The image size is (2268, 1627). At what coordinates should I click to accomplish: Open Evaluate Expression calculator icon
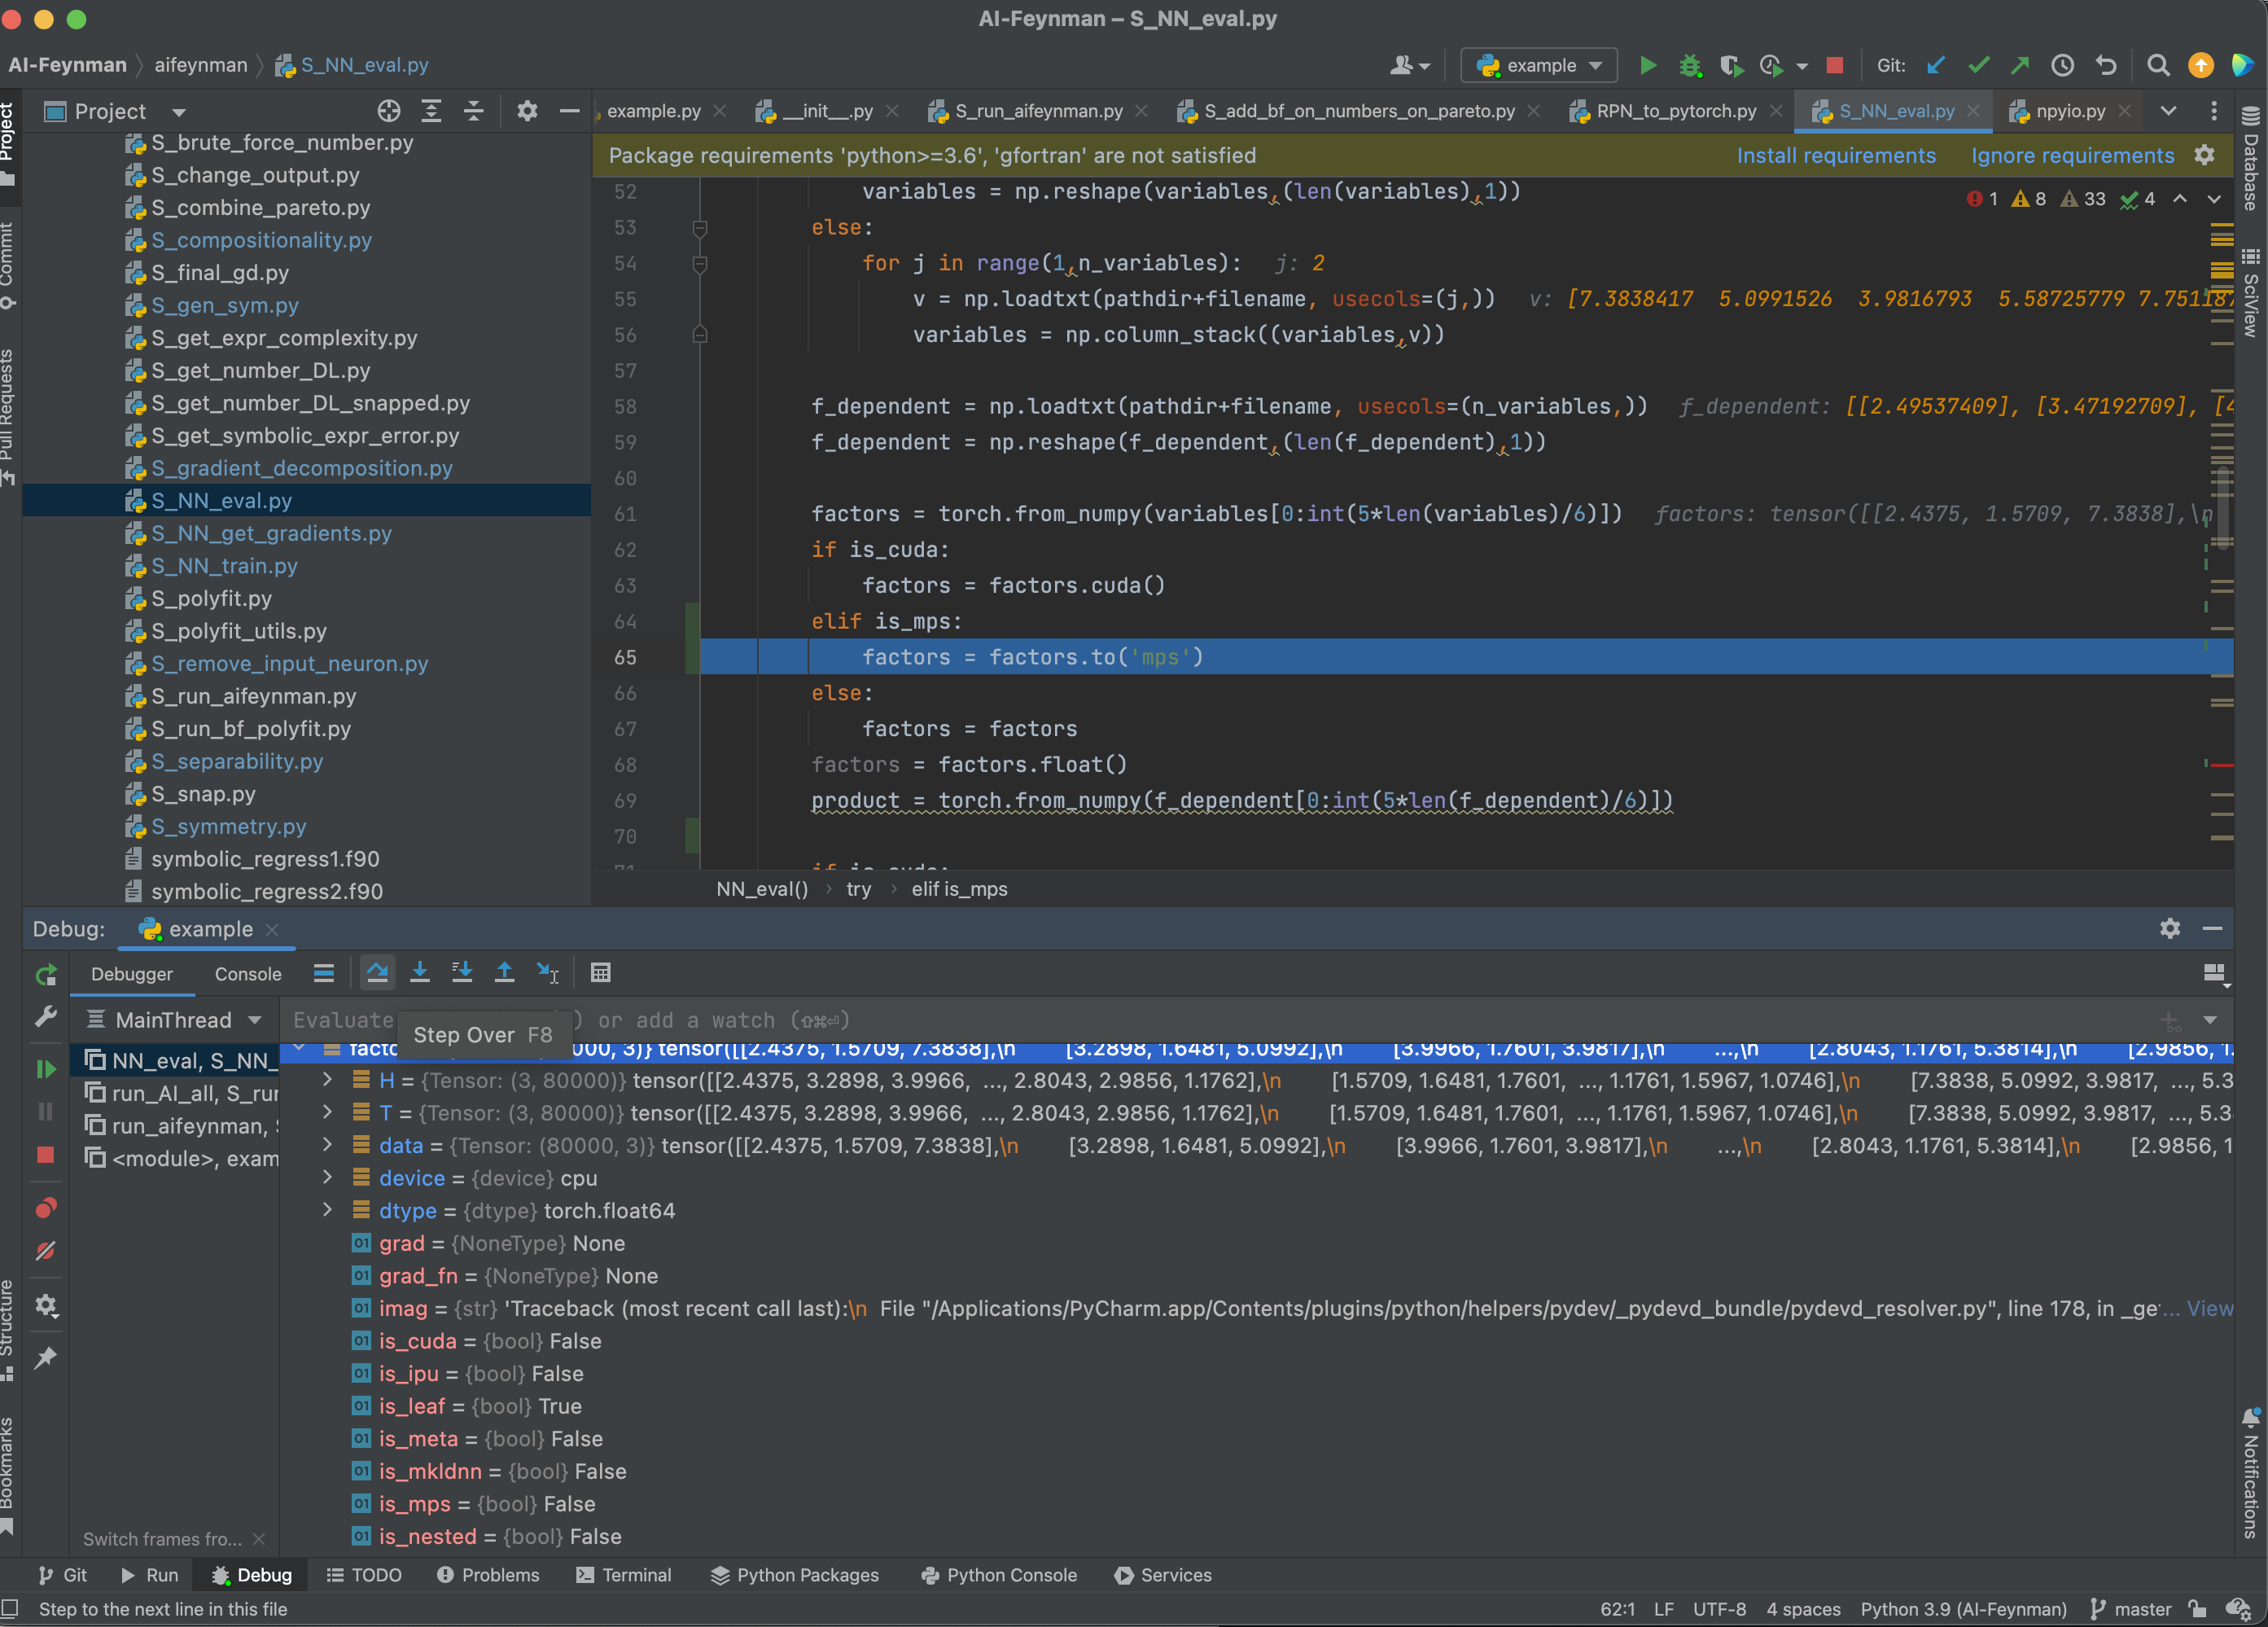[600, 972]
